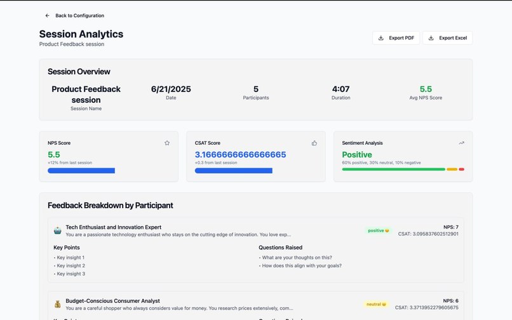Click the Participants count 5

255,89
